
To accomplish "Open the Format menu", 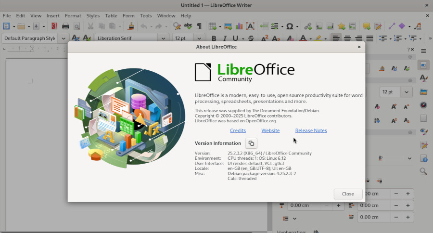I will point(73,16).
